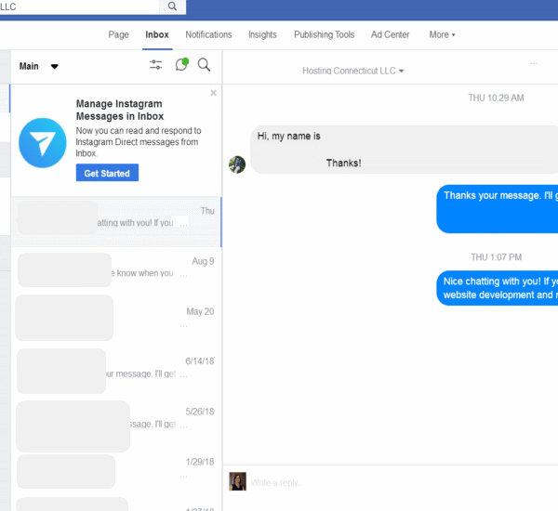Click the Instagram Direct paper plane icon
The height and width of the screenshot is (511, 558).
pyautogui.click(x=42, y=142)
